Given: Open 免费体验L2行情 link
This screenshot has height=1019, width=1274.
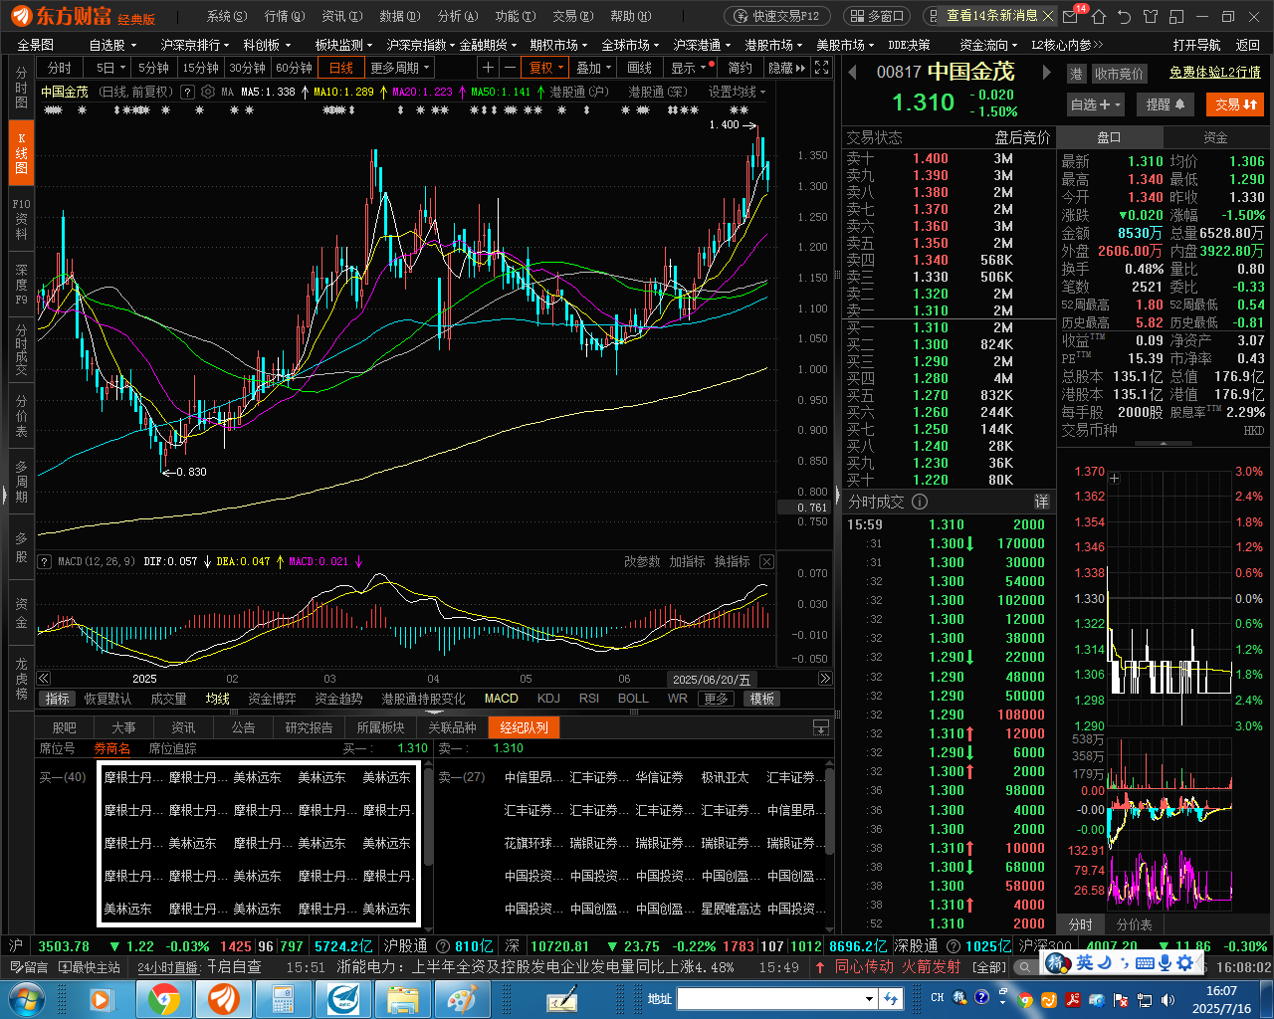Looking at the screenshot, I should click(1214, 73).
